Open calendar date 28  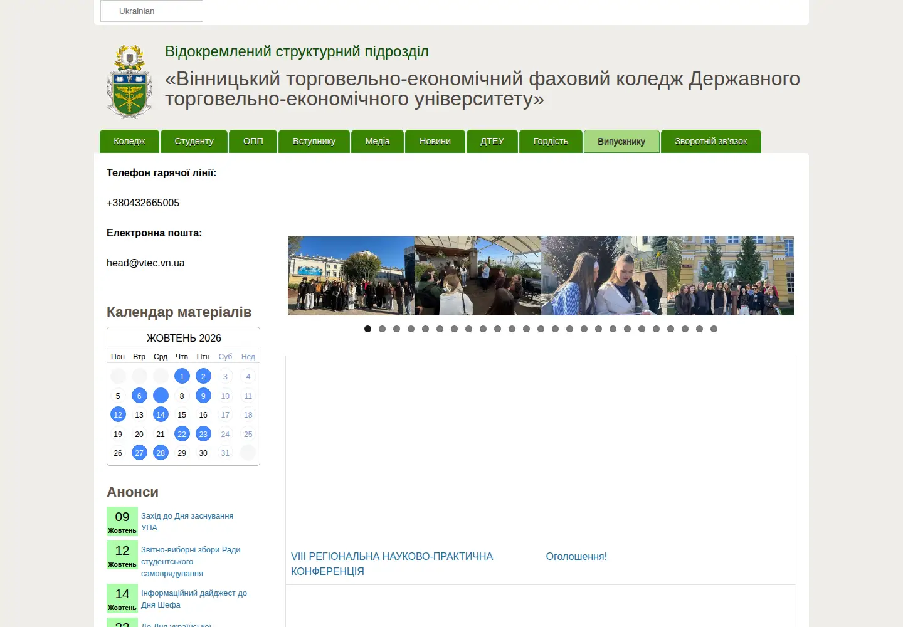tap(161, 453)
